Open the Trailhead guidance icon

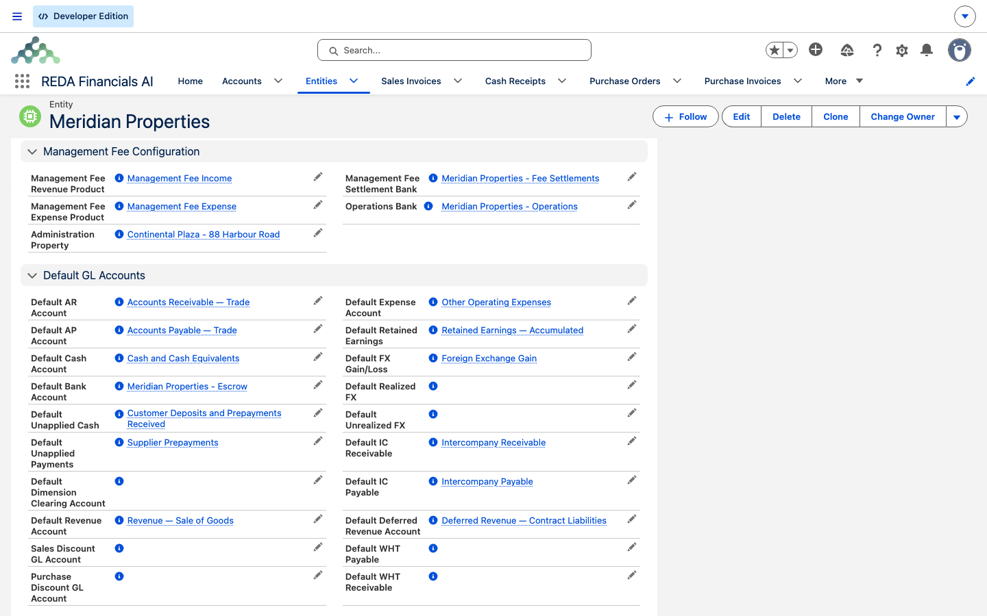(x=847, y=50)
